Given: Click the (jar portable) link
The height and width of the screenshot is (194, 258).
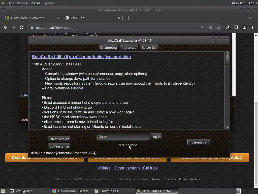Looking at the screenshot, I should (x=91, y=57).
